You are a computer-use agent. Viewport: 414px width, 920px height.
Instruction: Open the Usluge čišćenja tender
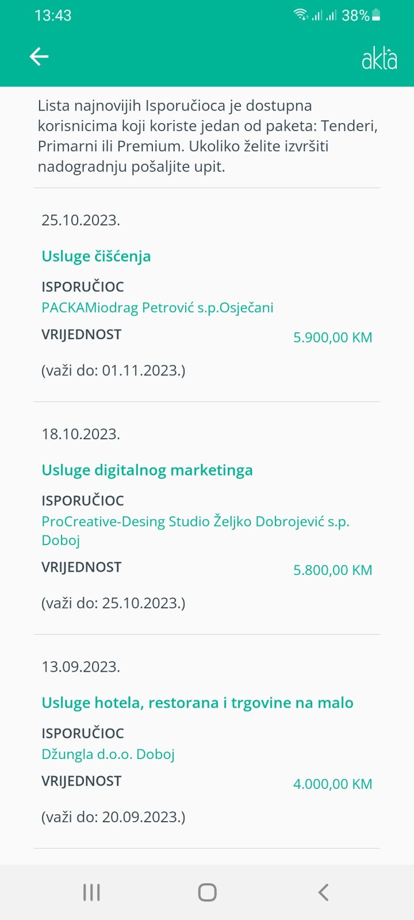[x=96, y=256]
